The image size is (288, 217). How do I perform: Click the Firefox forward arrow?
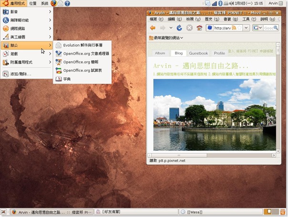163,28
